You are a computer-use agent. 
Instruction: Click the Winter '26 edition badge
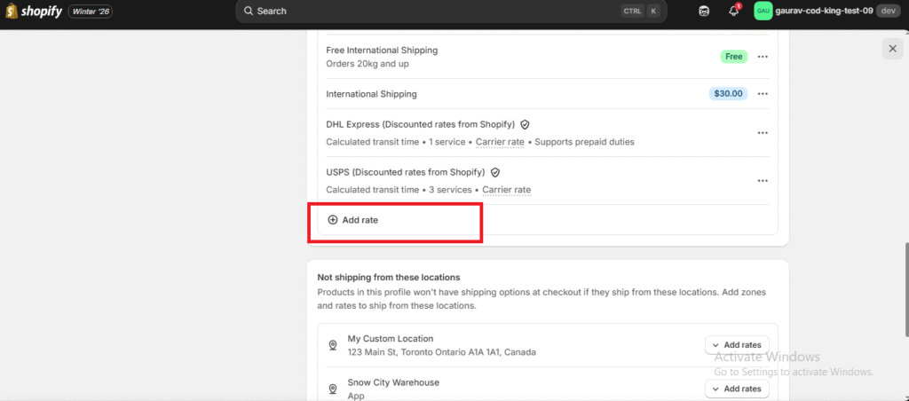90,12
